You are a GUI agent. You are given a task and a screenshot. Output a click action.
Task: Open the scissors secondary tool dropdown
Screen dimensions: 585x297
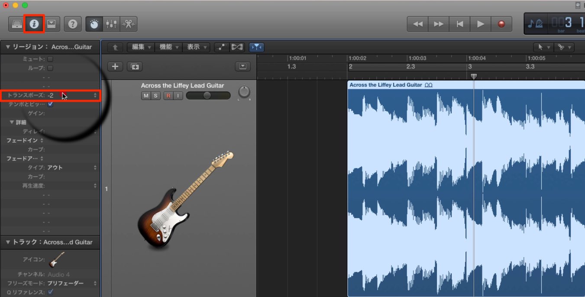coord(564,47)
